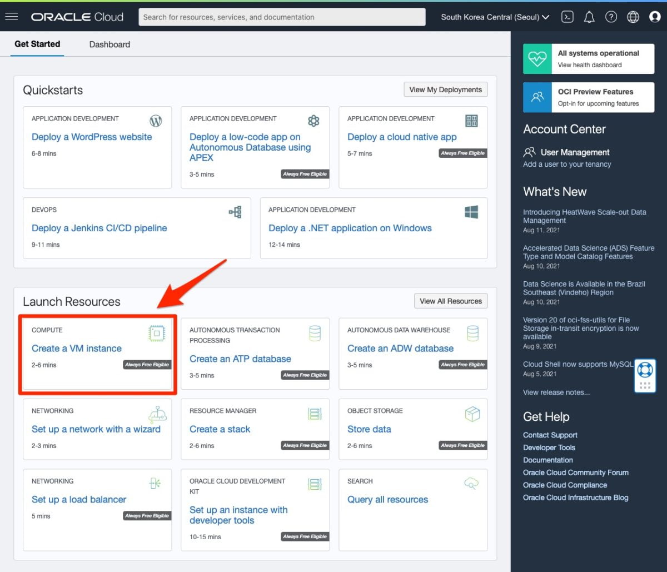Open the globe language icon

click(633, 17)
